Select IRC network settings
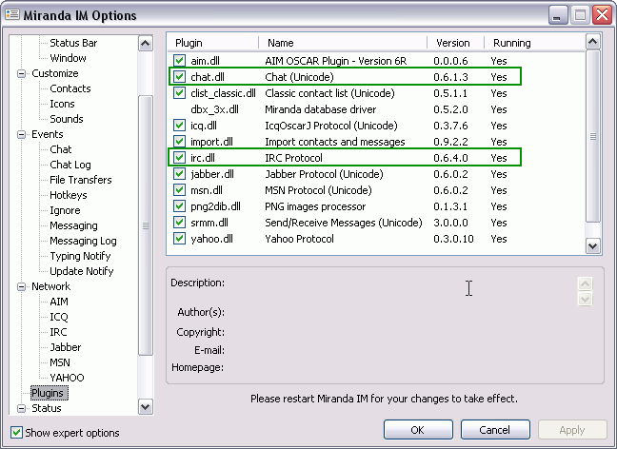The width and height of the screenshot is (617, 449). pos(58,333)
